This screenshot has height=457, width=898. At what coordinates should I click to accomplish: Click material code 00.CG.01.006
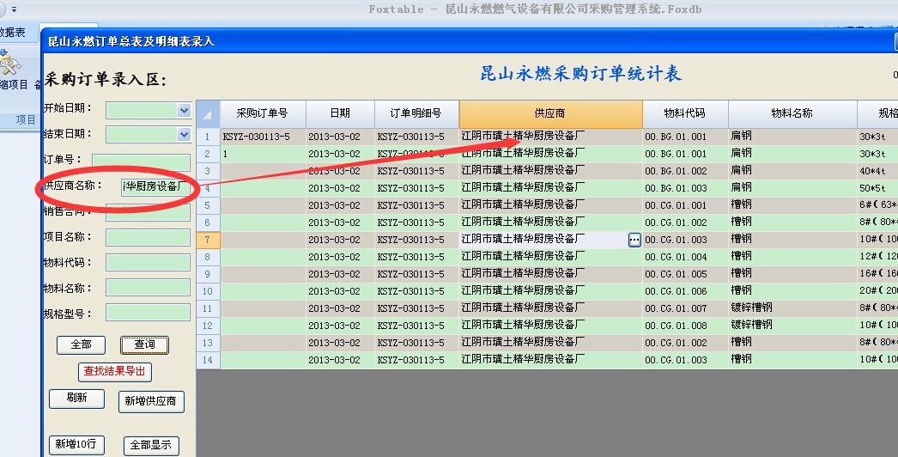685,291
